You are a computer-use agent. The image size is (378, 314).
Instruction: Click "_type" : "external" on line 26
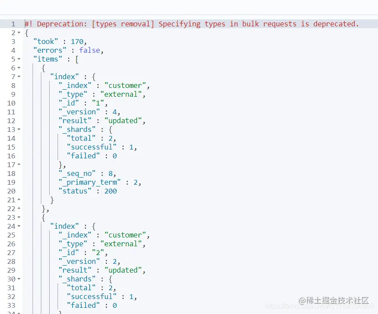click(x=102, y=244)
